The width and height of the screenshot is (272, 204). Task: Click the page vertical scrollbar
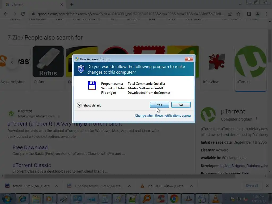[x=269, y=46]
